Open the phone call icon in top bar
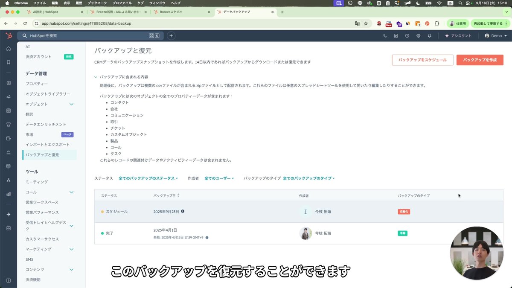 [x=385, y=36]
